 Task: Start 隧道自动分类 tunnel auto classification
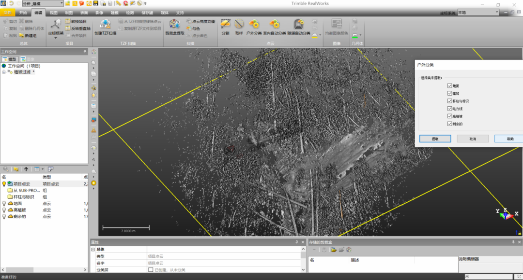click(x=299, y=25)
